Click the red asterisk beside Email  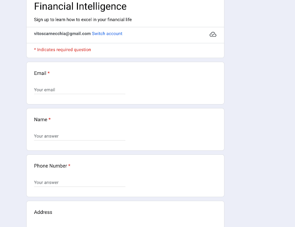tap(49, 73)
